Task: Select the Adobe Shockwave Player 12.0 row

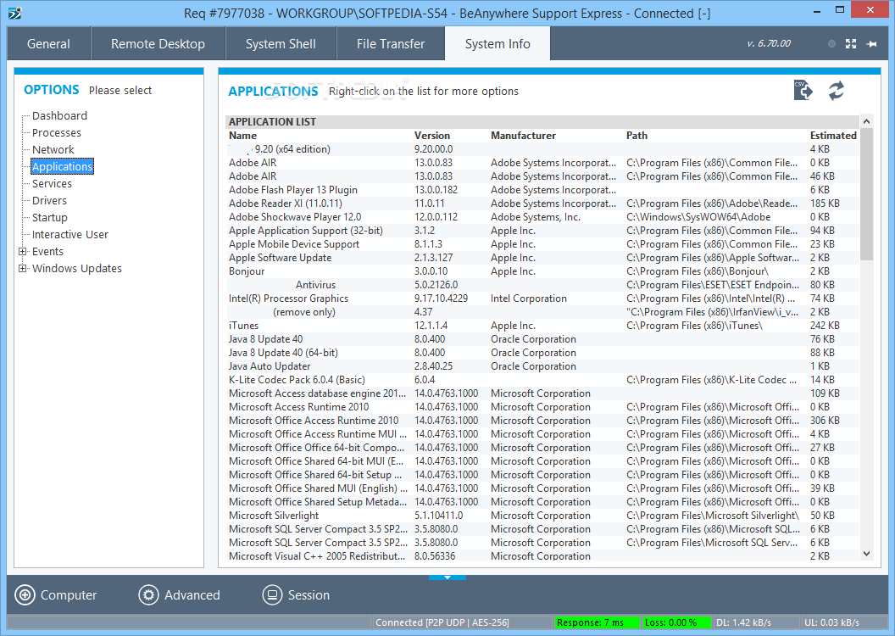Action: tap(542, 218)
